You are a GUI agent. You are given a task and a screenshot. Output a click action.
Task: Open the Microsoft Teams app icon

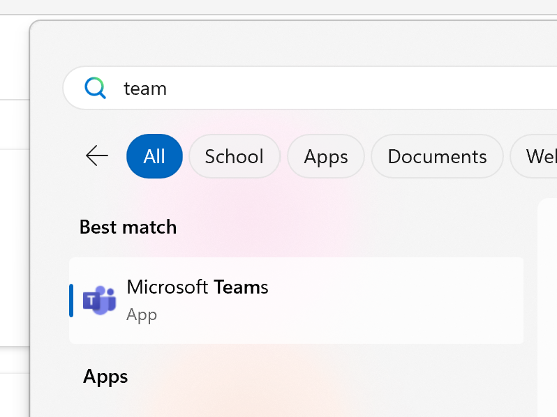pos(99,301)
